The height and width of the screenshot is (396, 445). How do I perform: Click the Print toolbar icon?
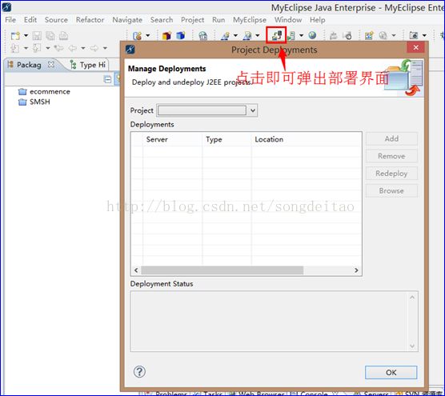point(63,36)
